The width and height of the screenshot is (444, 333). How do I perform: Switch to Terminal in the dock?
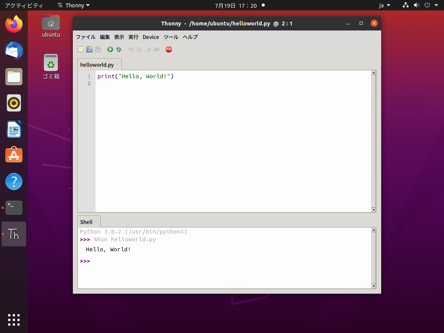(x=14, y=208)
